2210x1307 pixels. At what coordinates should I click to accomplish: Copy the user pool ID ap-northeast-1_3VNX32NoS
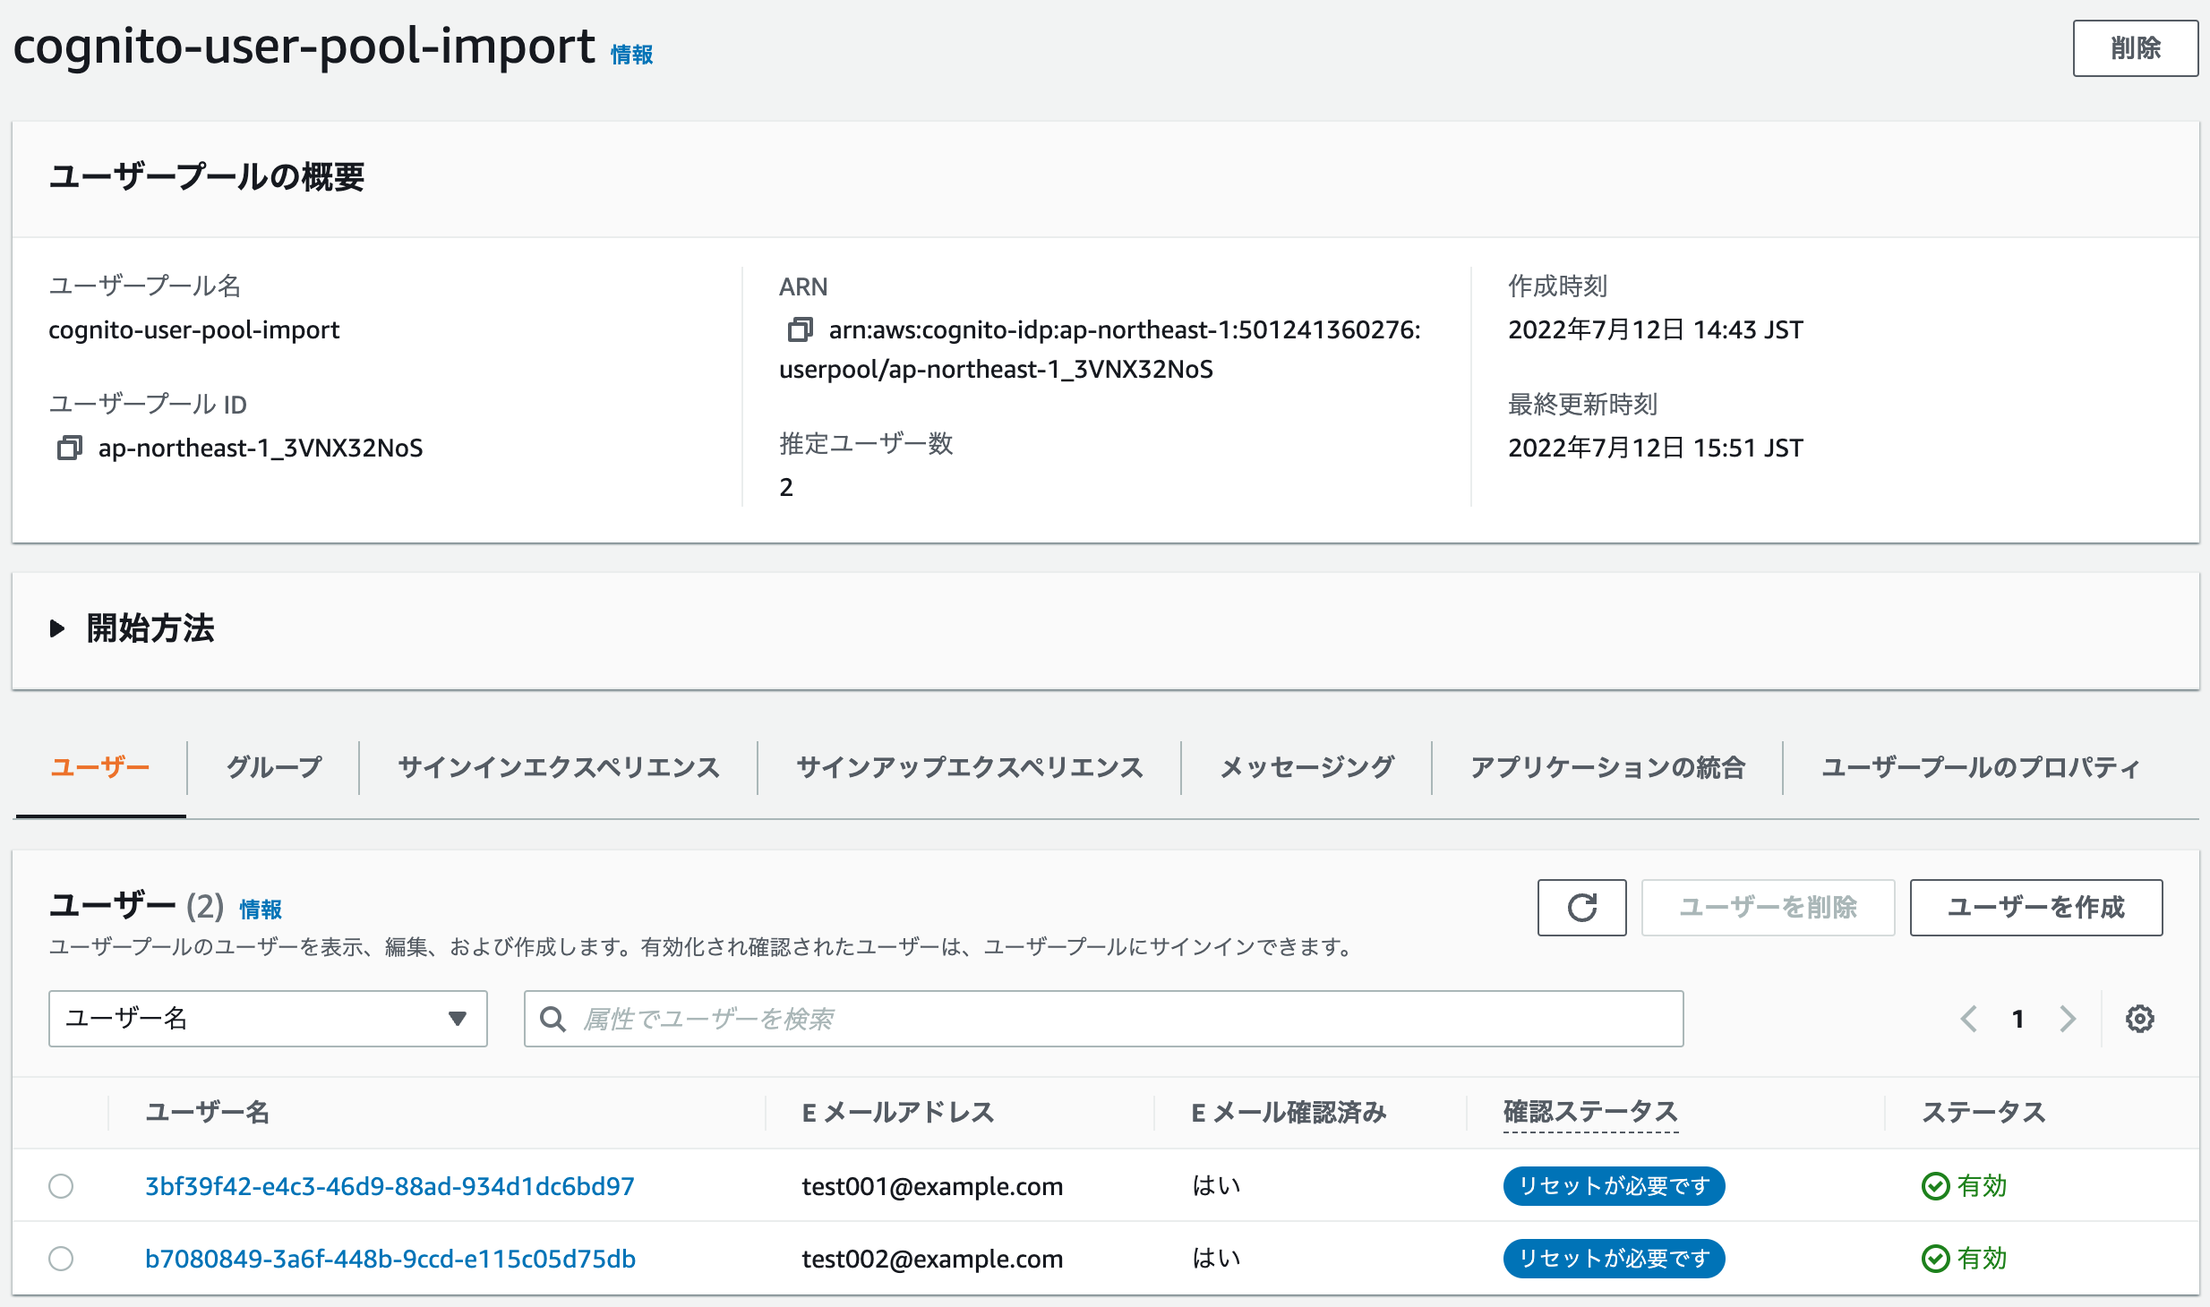pos(69,448)
